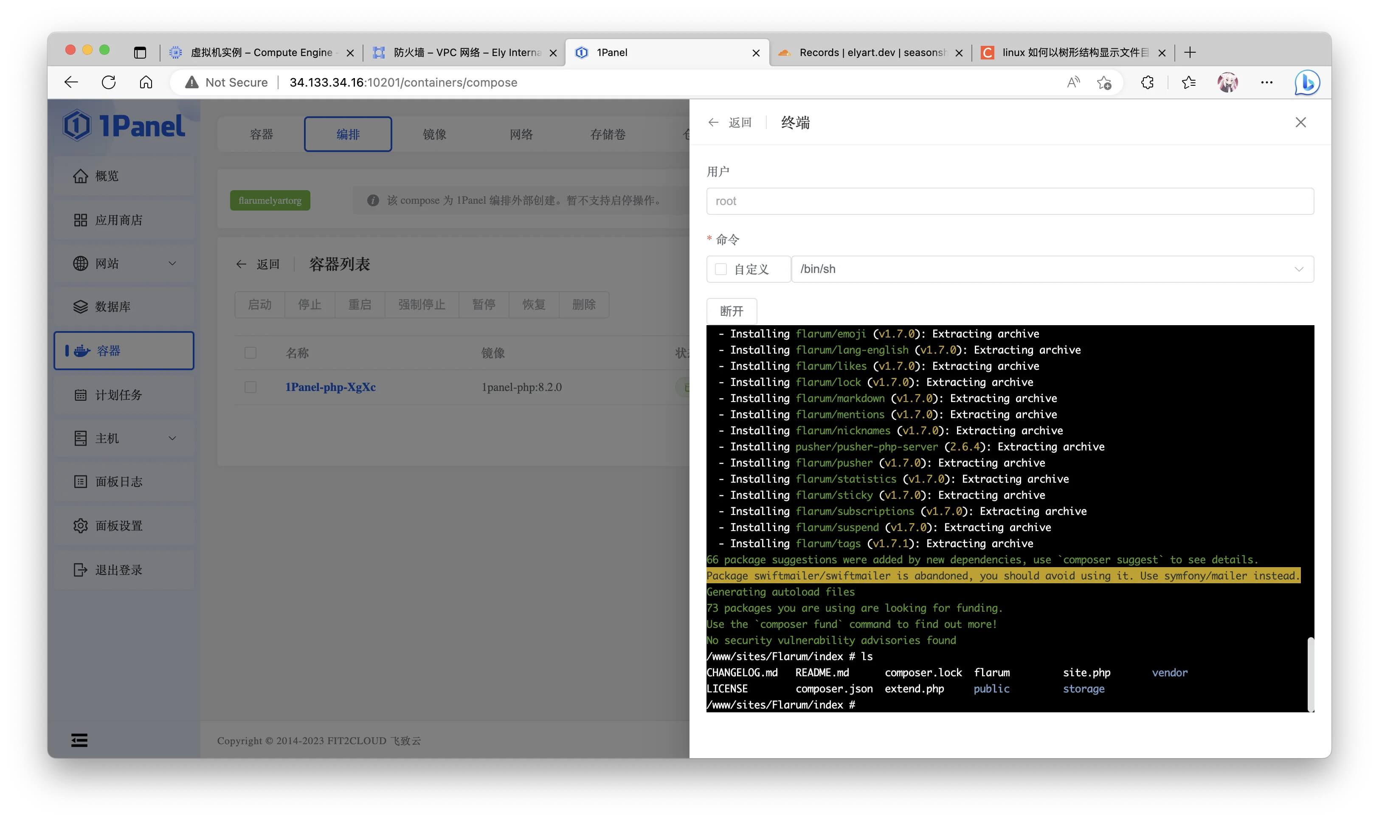Image resolution: width=1379 pixels, height=821 pixels.
Task: Click the 删除 delete button
Action: (x=584, y=305)
